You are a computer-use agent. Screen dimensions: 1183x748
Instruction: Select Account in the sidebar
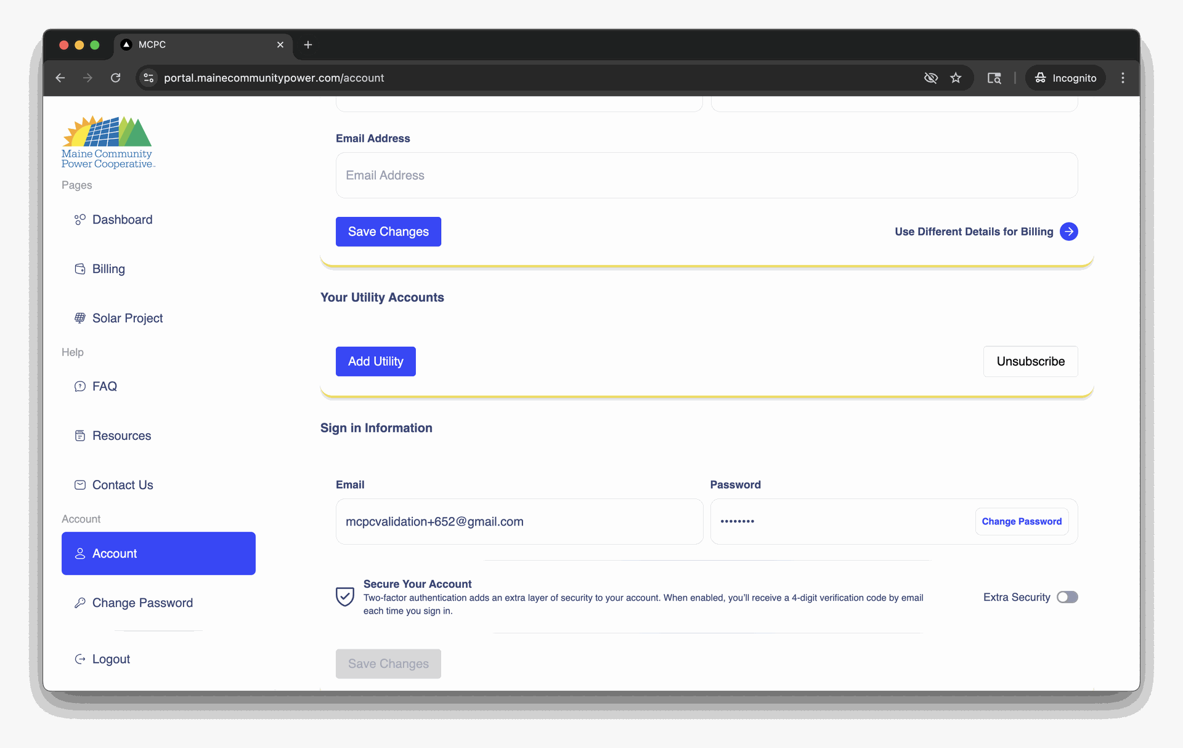(158, 553)
